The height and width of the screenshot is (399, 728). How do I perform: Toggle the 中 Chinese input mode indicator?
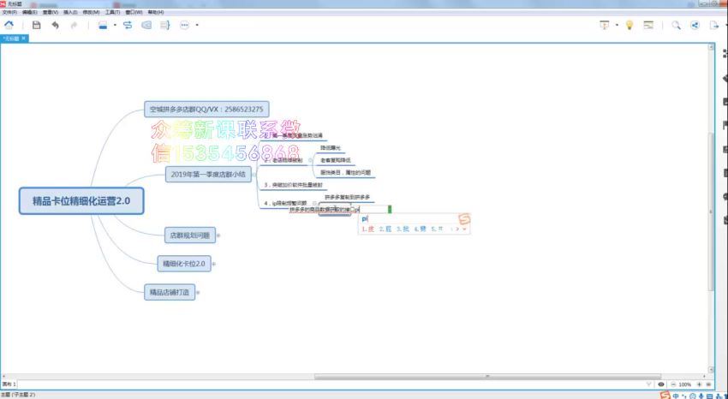[676, 396]
